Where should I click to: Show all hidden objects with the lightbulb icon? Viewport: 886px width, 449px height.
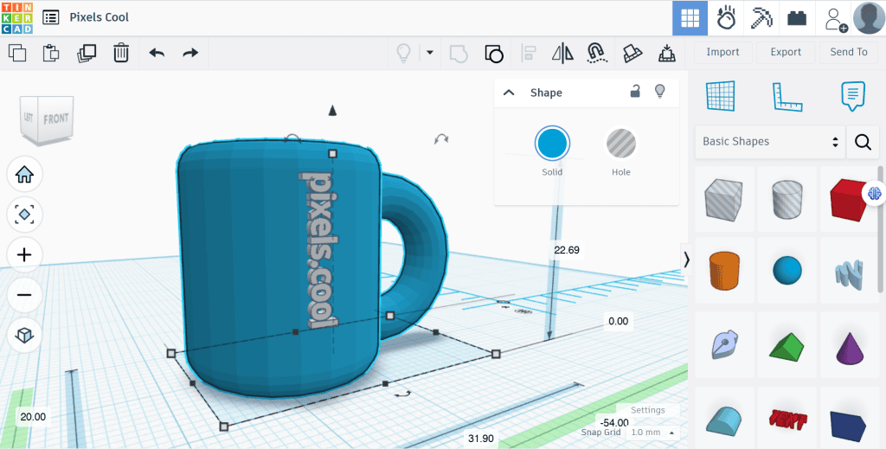pyautogui.click(x=403, y=53)
